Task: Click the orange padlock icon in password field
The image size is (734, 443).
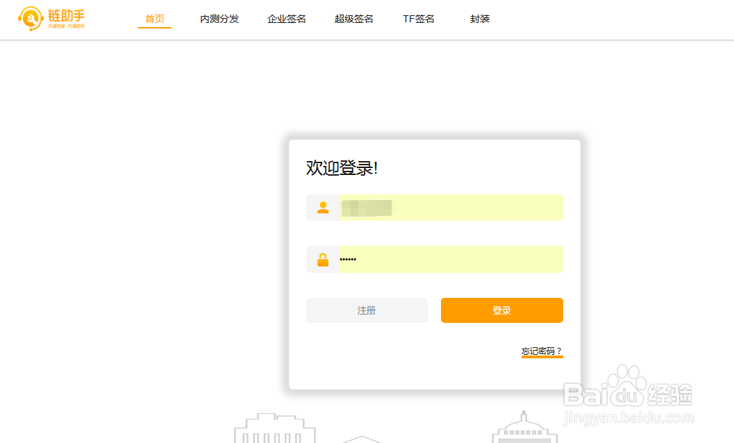Action: [323, 258]
